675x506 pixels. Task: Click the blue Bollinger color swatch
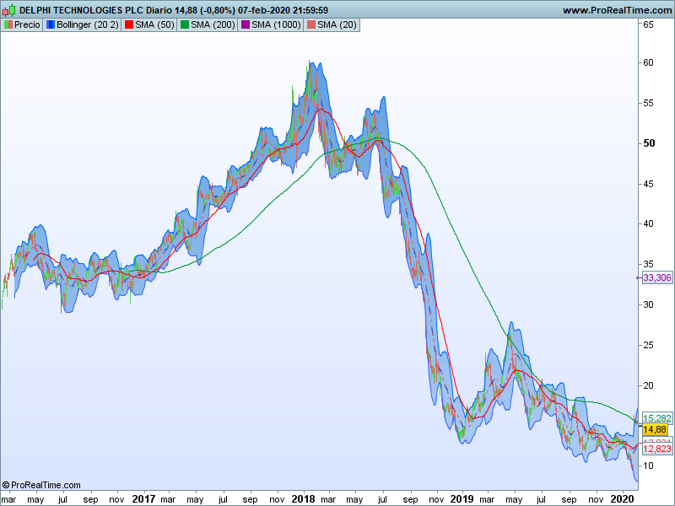tap(51, 25)
